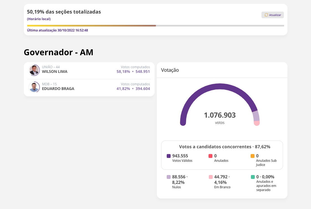Click the pink Em Branco legend square
The height and width of the screenshot is (209, 311).
tap(210, 177)
